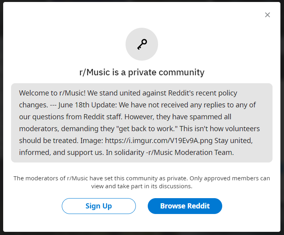This screenshot has width=284, height=235.
Task: Click the quoted "get back to work" phrase
Action: tap(147, 129)
